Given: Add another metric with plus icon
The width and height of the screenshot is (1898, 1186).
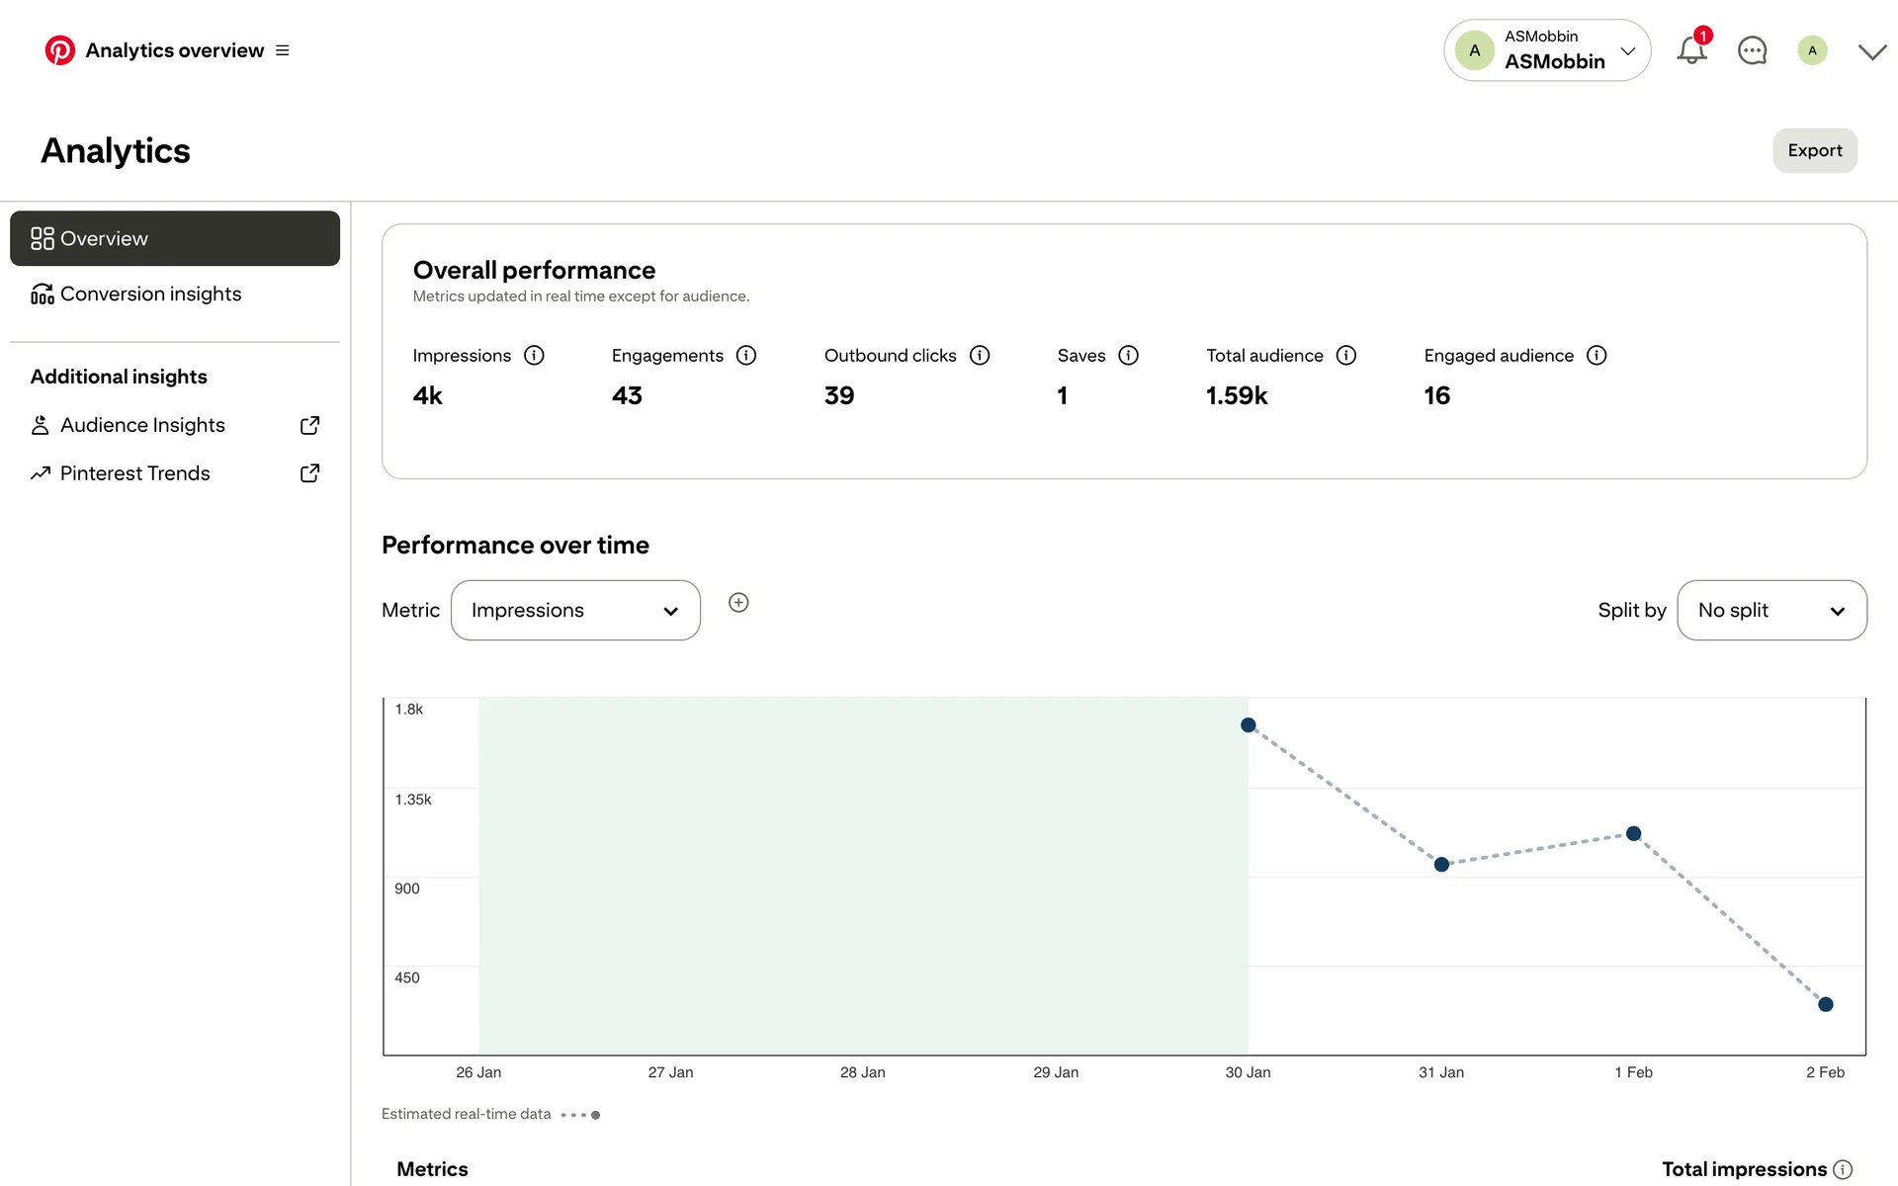Looking at the screenshot, I should click(738, 603).
